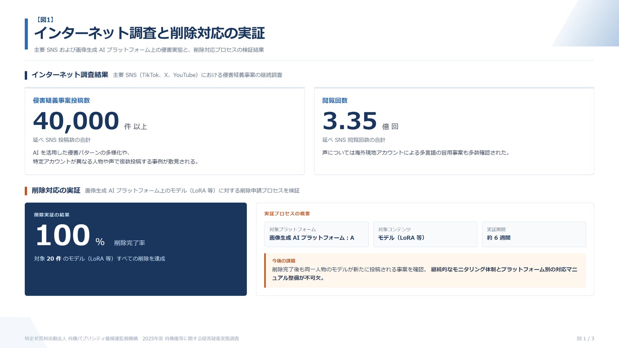
Task: Click the card label 閲覧回数
Action: pyautogui.click(x=335, y=101)
